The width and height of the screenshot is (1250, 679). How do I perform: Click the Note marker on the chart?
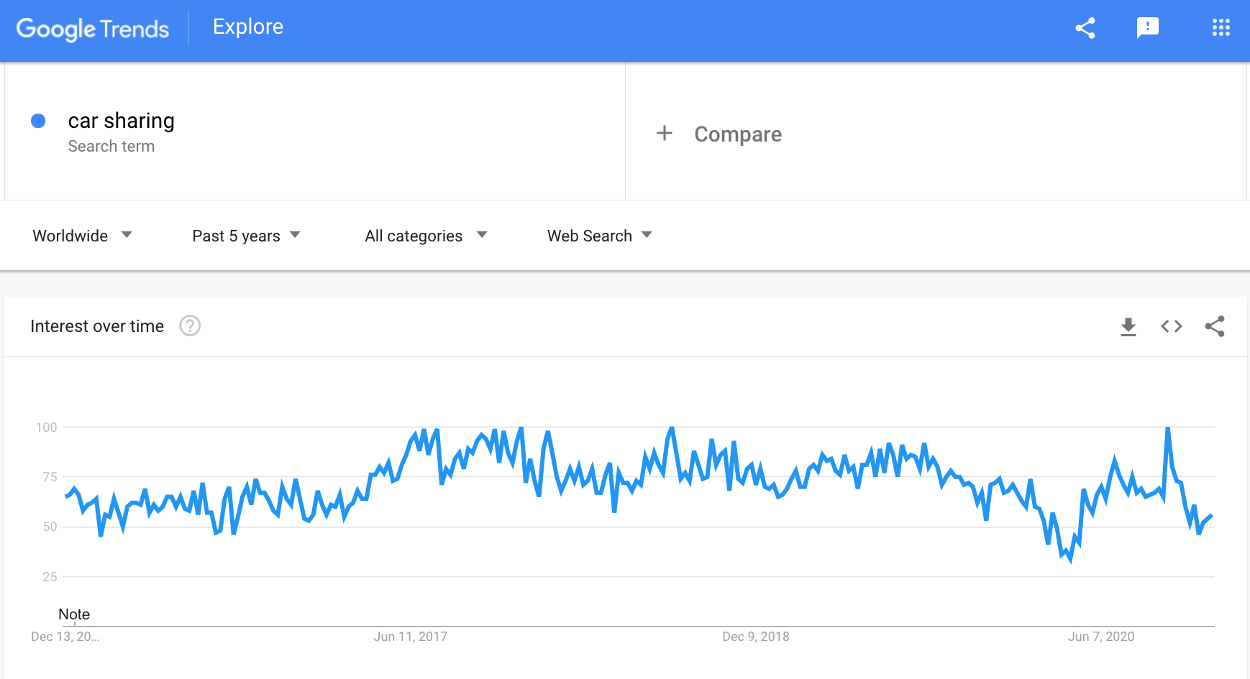(x=74, y=614)
